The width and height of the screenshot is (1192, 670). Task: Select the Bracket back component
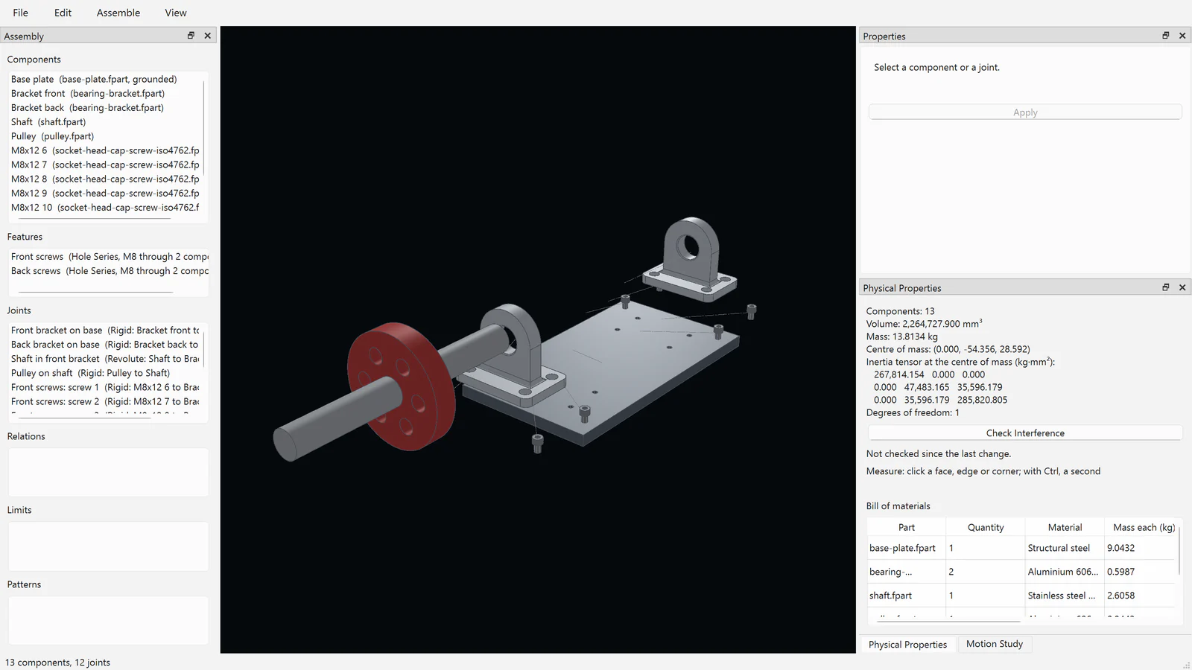click(106, 107)
